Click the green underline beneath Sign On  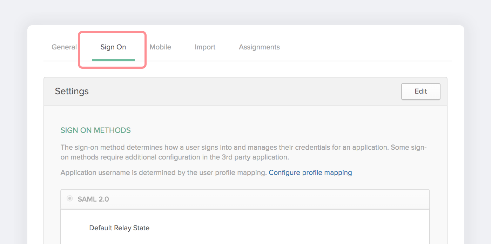(x=113, y=60)
